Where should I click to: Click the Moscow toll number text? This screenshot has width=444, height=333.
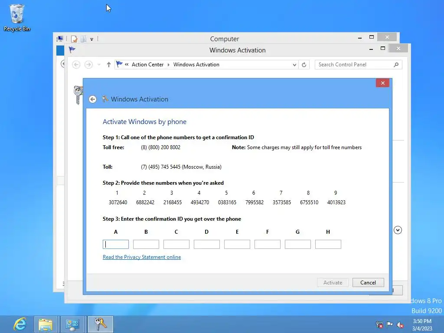click(181, 167)
